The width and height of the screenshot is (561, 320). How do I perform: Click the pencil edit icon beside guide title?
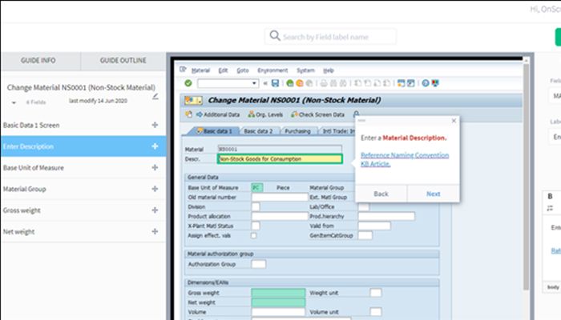[x=155, y=95]
